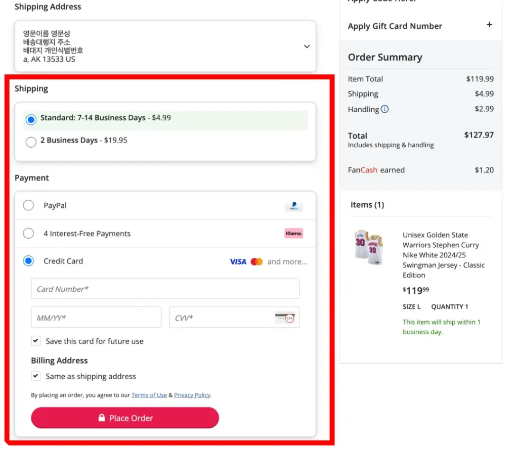Click the Place Order button

point(125,418)
